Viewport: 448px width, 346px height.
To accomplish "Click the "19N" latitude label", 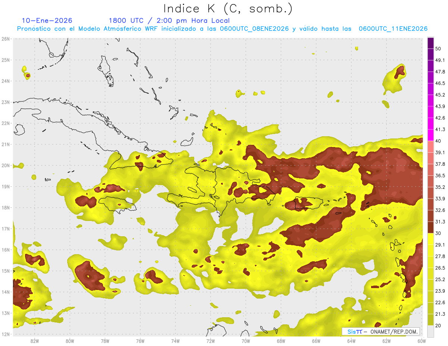I will tap(6, 186).
